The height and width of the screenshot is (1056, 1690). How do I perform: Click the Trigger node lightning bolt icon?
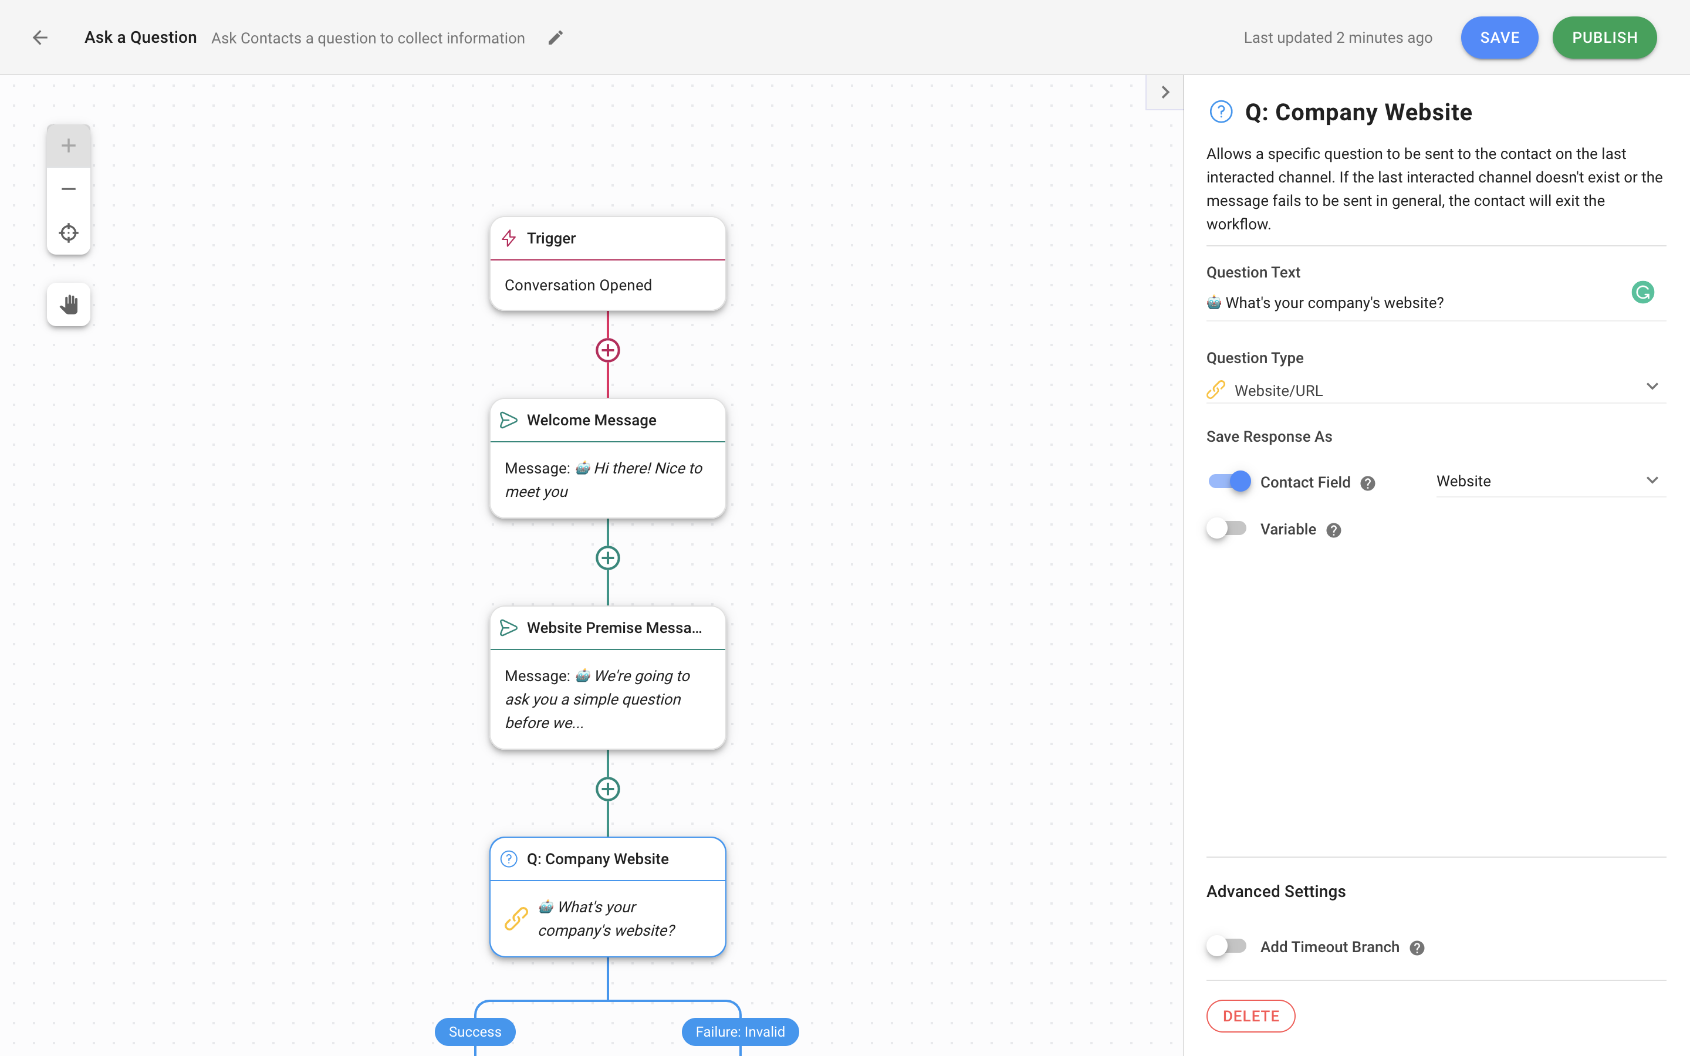510,237
